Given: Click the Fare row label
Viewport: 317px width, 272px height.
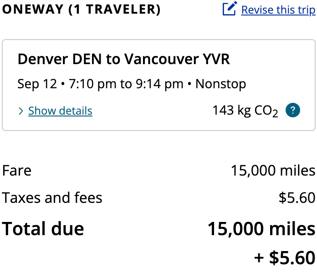Looking at the screenshot, I should click(x=17, y=171).
